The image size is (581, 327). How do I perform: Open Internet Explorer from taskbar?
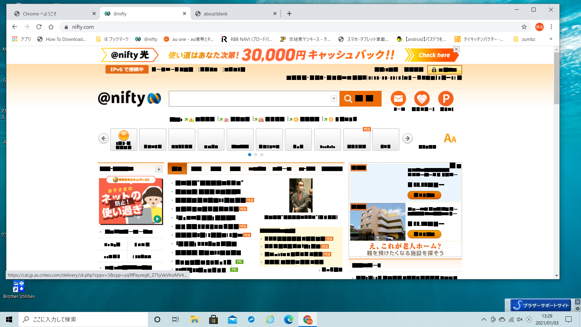[270, 319]
